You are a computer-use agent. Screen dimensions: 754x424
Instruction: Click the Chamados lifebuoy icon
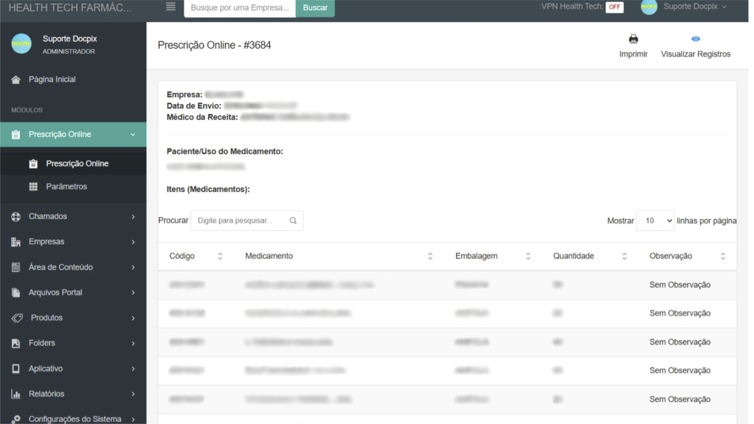tap(16, 217)
